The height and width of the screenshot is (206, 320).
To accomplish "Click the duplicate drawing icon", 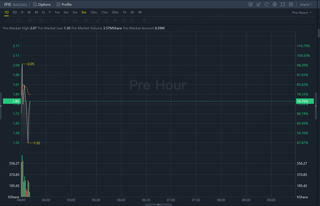I will tap(133, 20).
